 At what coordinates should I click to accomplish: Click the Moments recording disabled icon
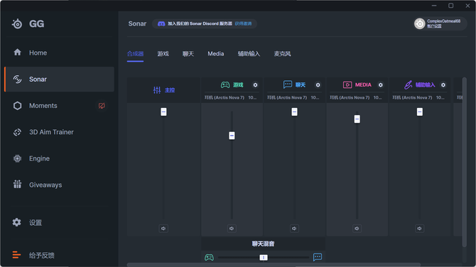(102, 106)
